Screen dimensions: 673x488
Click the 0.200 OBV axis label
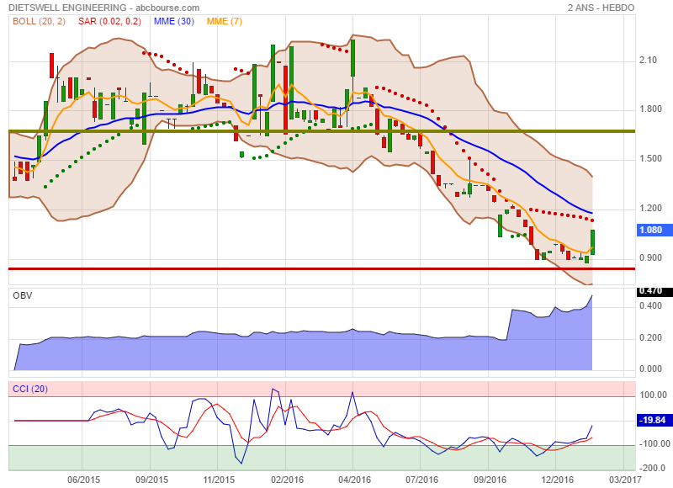pyautogui.click(x=650, y=337)
